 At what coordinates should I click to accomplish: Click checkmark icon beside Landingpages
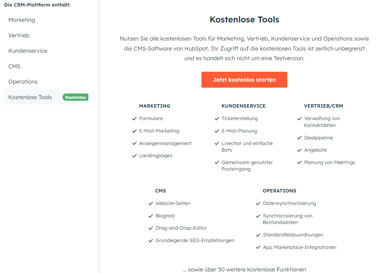pos(135,156)
